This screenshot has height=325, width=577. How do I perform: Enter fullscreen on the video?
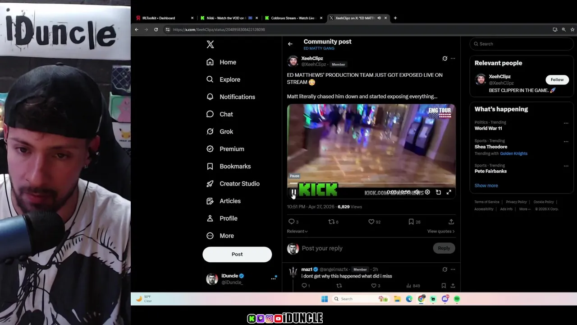[x=449, y=192]
